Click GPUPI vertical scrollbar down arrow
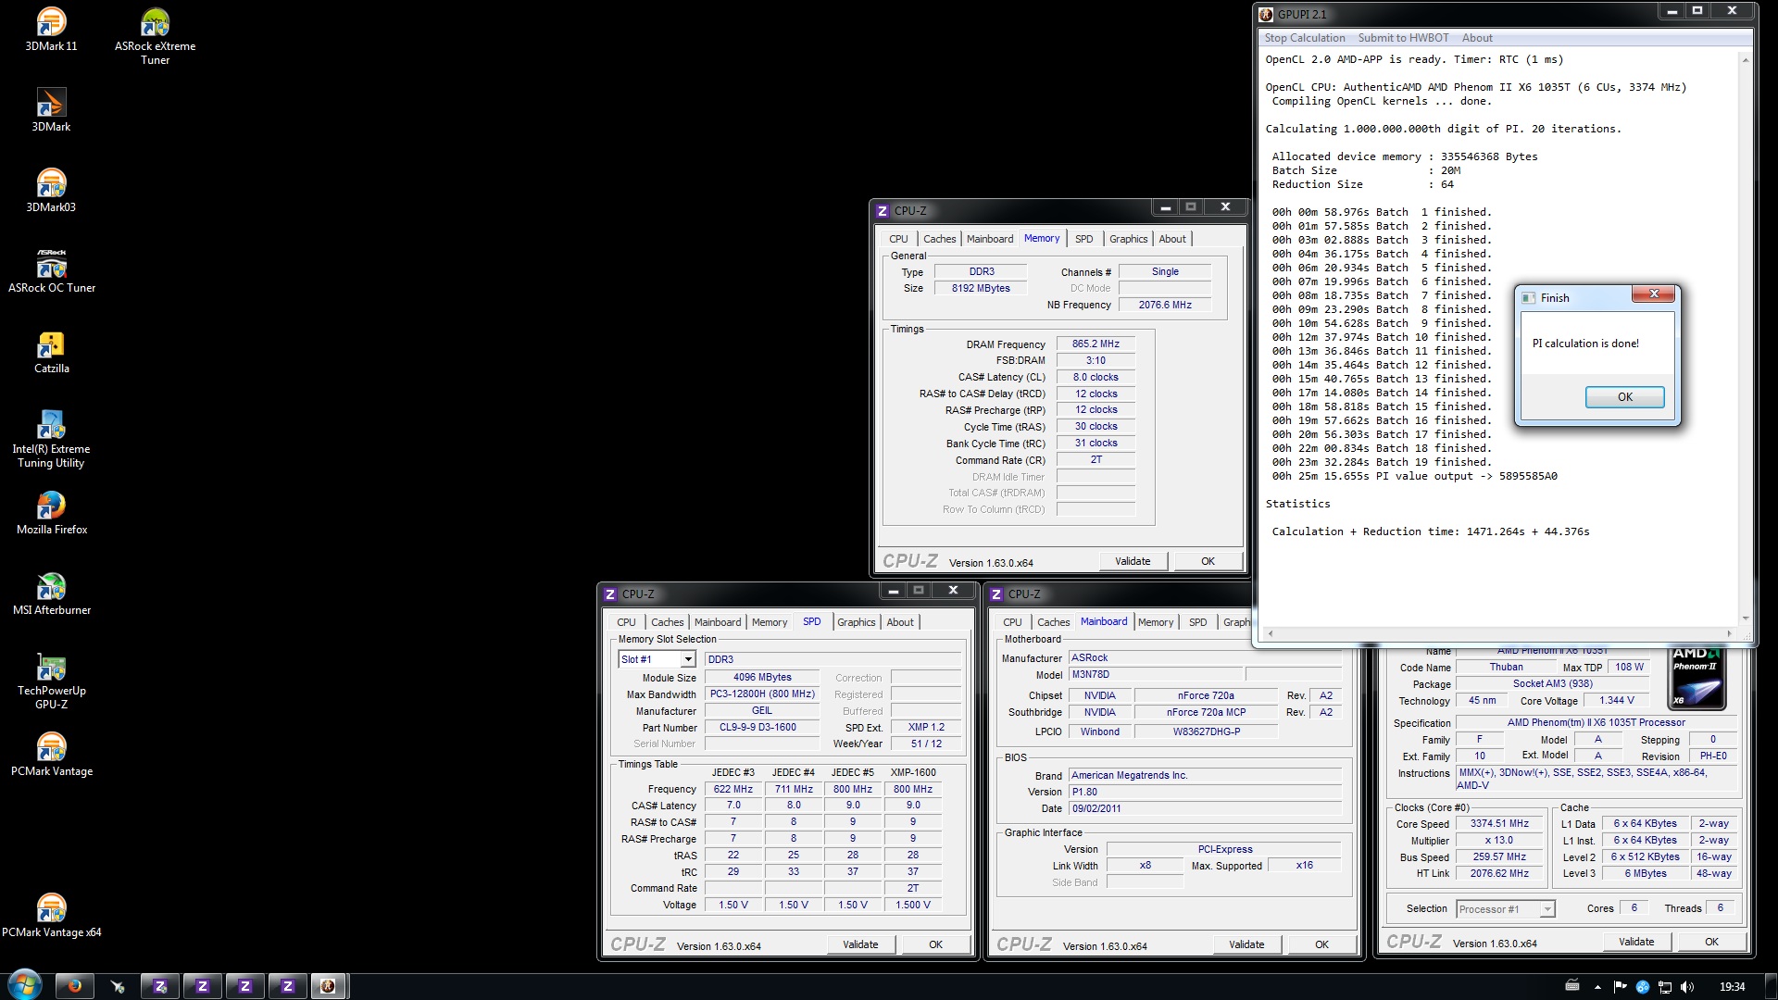 pos(1746,619)
